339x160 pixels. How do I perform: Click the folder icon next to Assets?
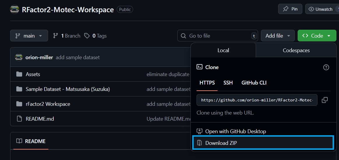point(19,74)
